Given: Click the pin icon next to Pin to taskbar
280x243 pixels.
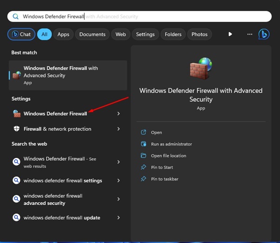Looking at the screenshot, I should click(x=143, y=179).
